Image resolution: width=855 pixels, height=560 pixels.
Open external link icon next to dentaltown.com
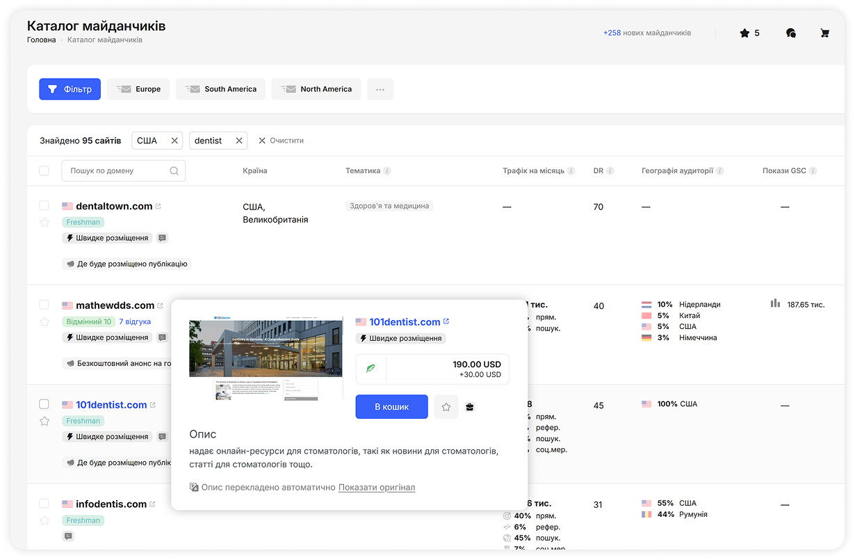point(158,207)
